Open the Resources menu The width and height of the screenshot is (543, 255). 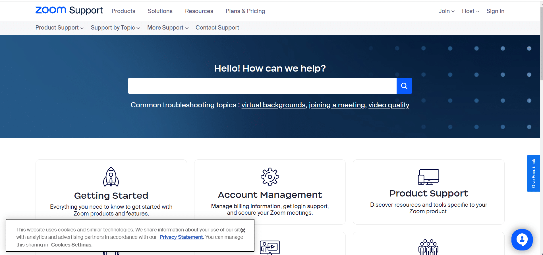click(x=199, y=11)
